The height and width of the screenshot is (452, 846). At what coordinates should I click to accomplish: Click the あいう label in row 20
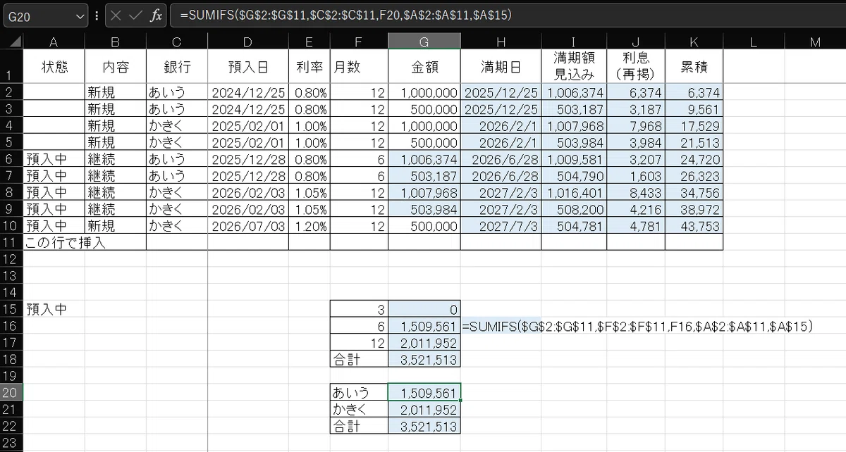[358, 393]
